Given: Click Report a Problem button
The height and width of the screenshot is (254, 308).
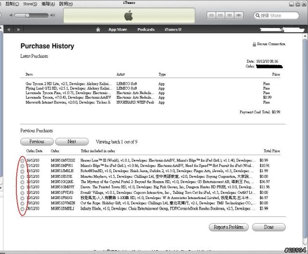Looking at the screenshot, I should [x=229, y=227].
